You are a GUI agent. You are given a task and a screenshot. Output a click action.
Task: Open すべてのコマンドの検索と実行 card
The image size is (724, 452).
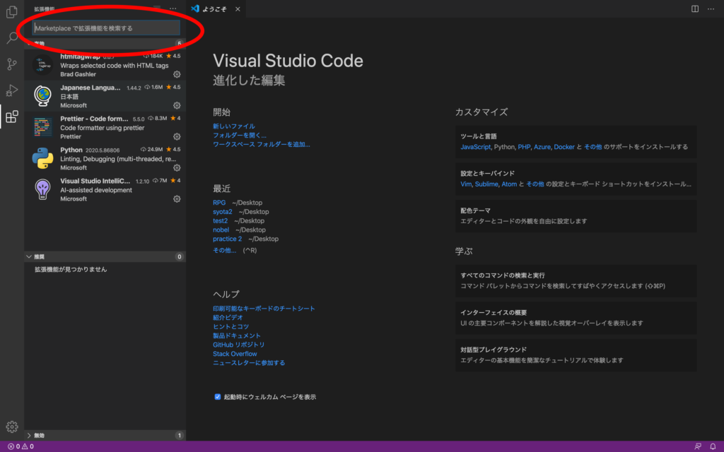tap(576, 280)
